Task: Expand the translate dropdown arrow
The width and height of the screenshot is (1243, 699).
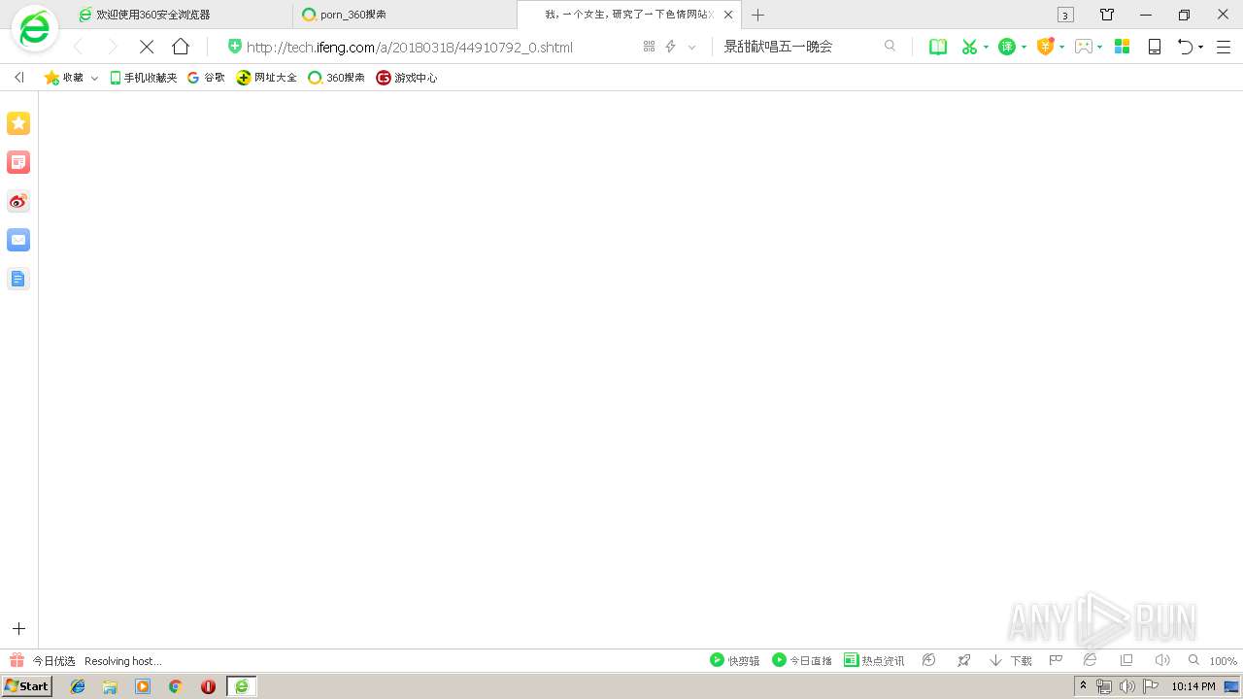Action: 1024,47
